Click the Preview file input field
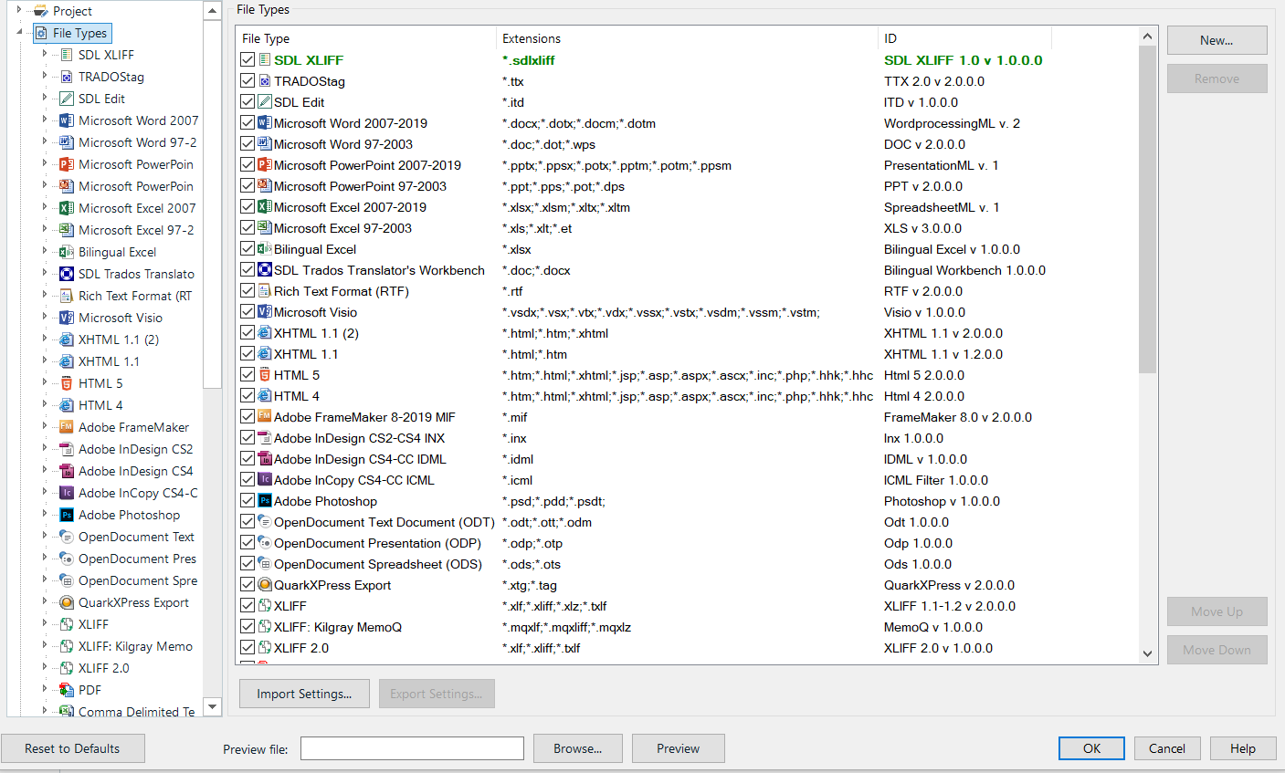 point(411,747)
